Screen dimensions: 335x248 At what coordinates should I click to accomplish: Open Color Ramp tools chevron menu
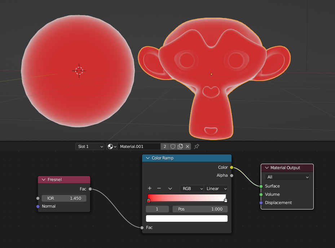point(170,189)
